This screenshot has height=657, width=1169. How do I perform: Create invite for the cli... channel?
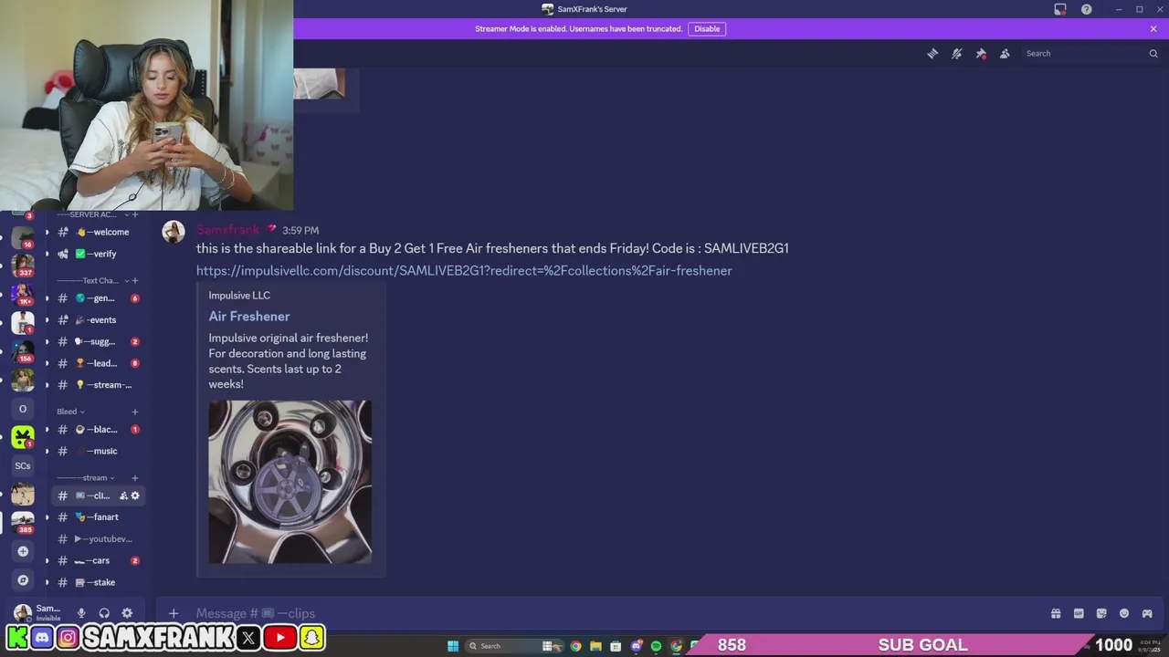tap(123, 495)
